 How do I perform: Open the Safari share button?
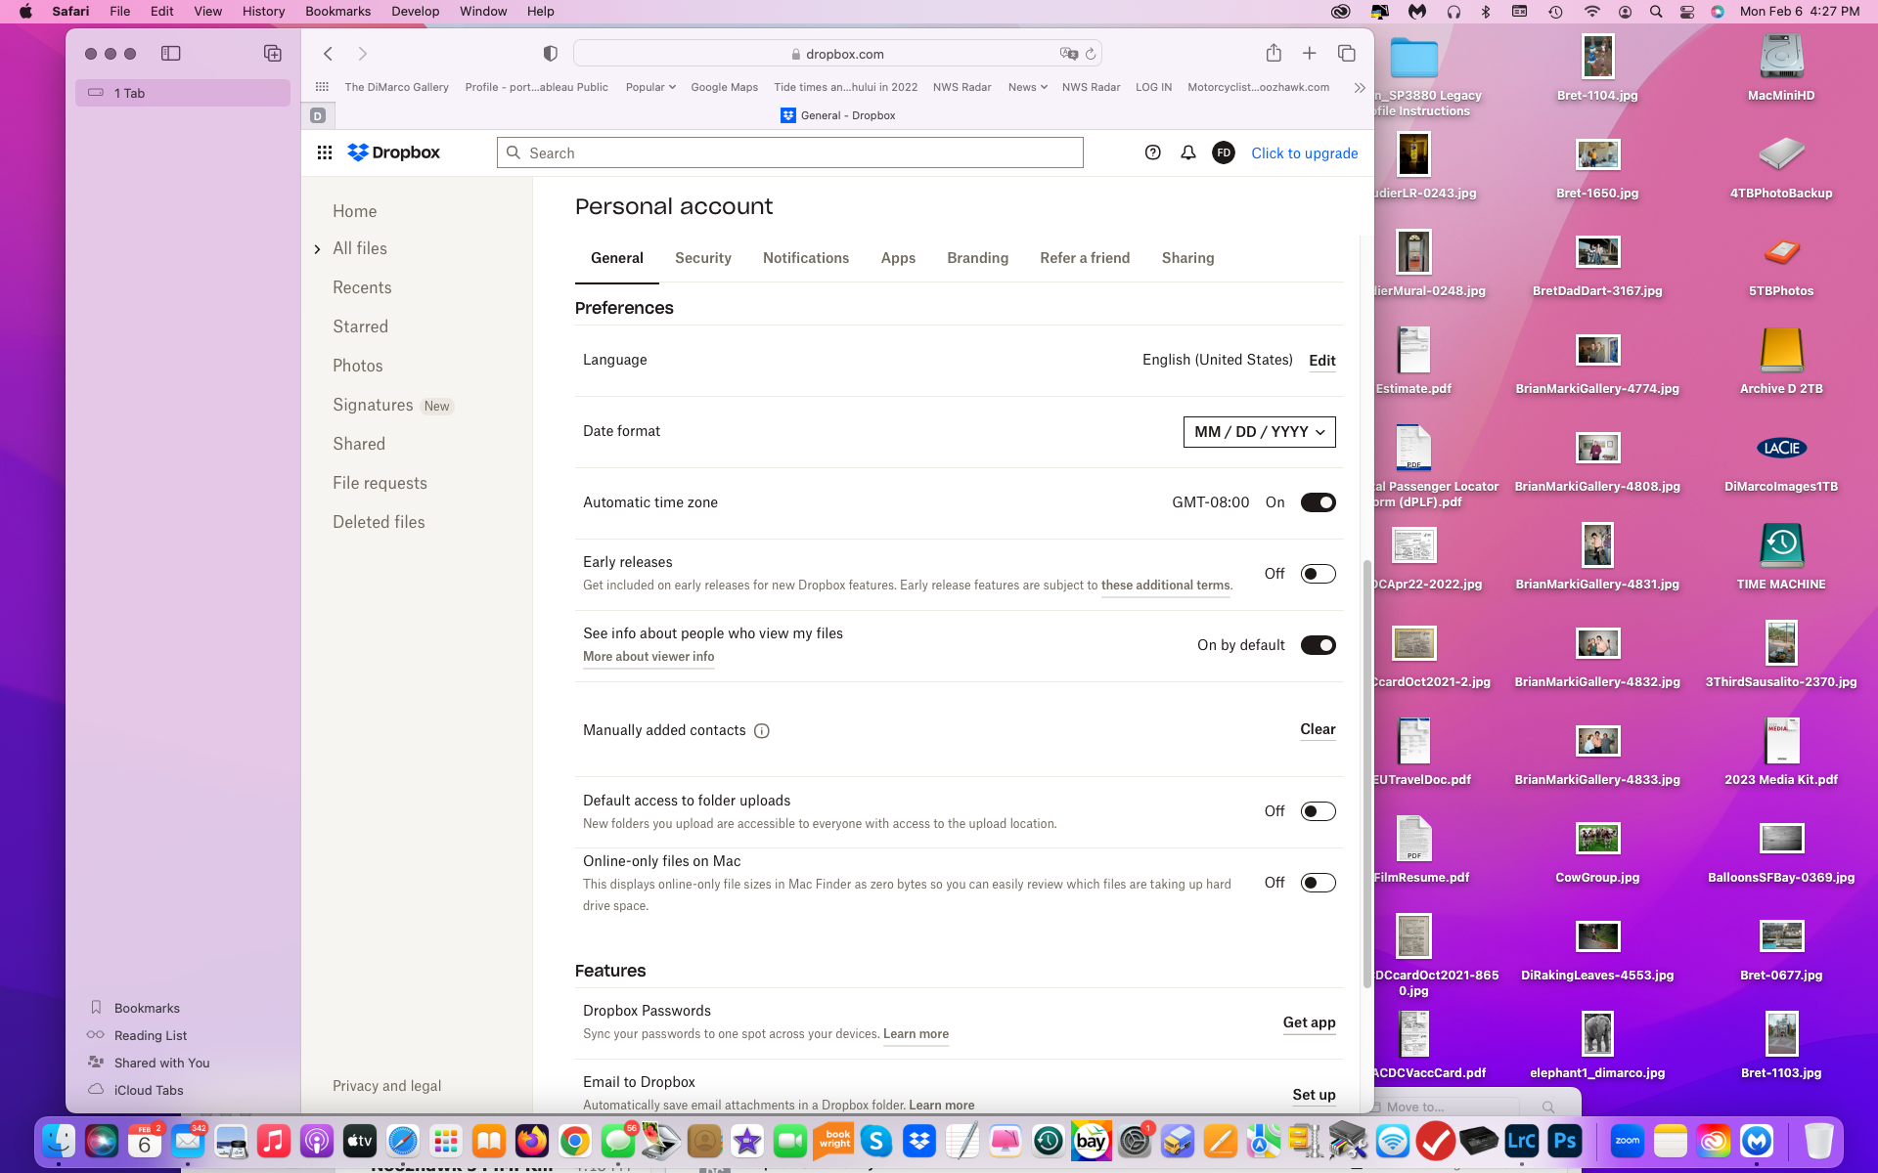tap(1274, 53)
